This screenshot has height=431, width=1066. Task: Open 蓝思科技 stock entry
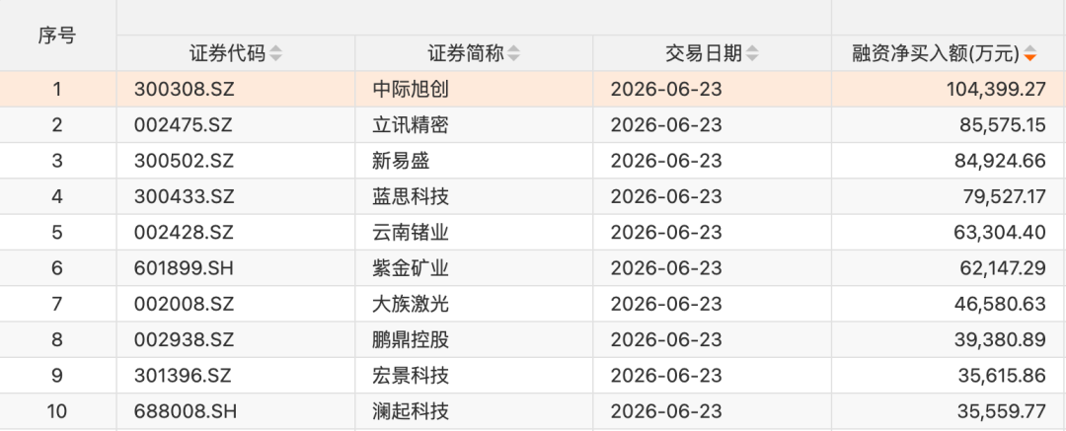[x=411, y=196]
